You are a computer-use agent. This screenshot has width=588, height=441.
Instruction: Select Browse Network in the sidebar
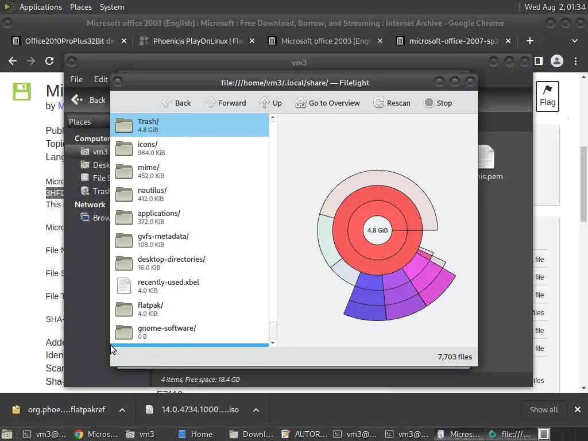(95, 218)
